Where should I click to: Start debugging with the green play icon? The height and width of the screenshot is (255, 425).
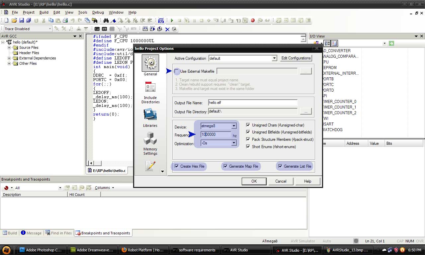[x=172, y=21]
